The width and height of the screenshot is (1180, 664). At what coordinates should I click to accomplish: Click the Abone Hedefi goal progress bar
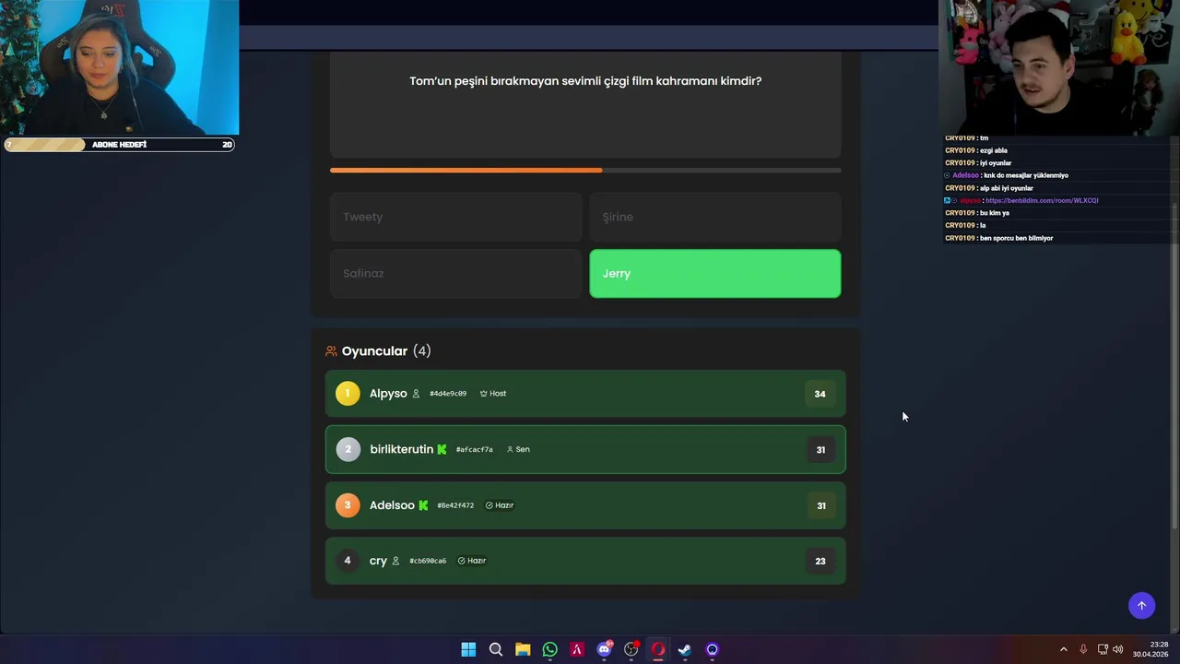[120, 145]
